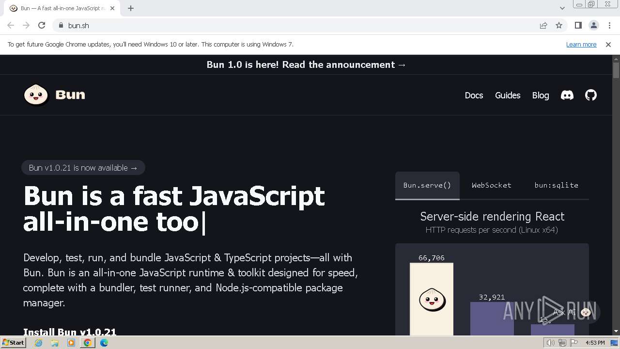The height and width of the screenshot is (349, 620).
Task: Click the Bun logo mascot in header
Action: pyautogui.click(x=36, y=95)
